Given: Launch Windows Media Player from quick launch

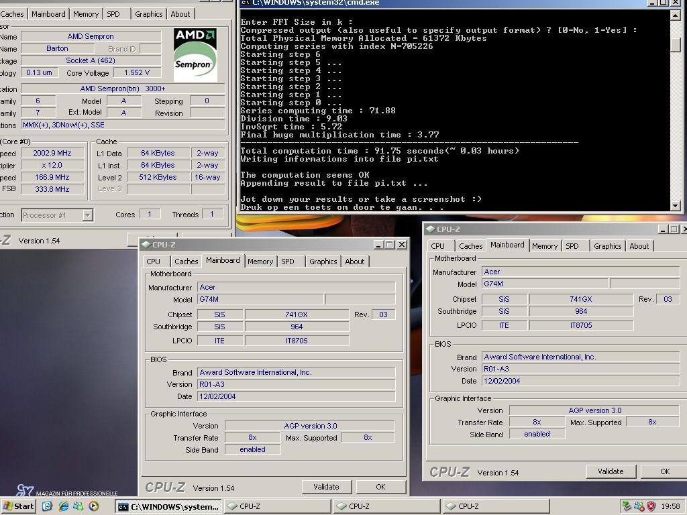Looking at the screenshot, I should click(94, 506).
